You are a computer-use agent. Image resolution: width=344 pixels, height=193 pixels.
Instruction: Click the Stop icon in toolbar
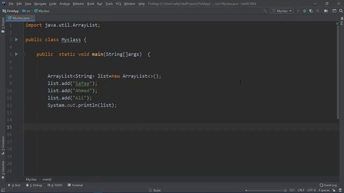coord(318,11)
